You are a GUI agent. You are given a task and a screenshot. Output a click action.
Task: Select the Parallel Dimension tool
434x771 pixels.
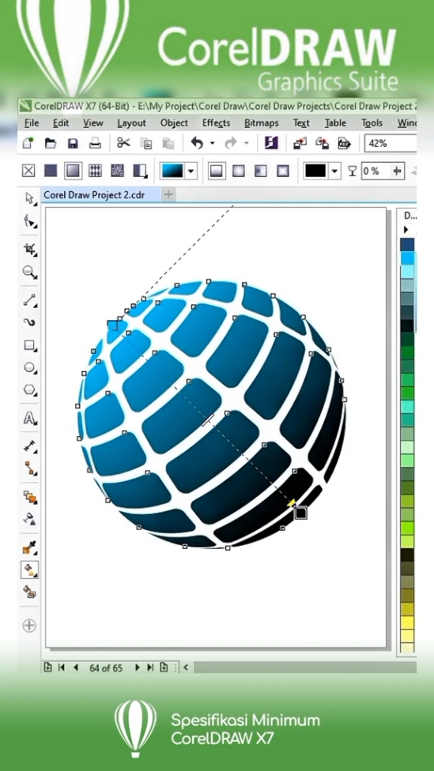click(x=30, y=446)
